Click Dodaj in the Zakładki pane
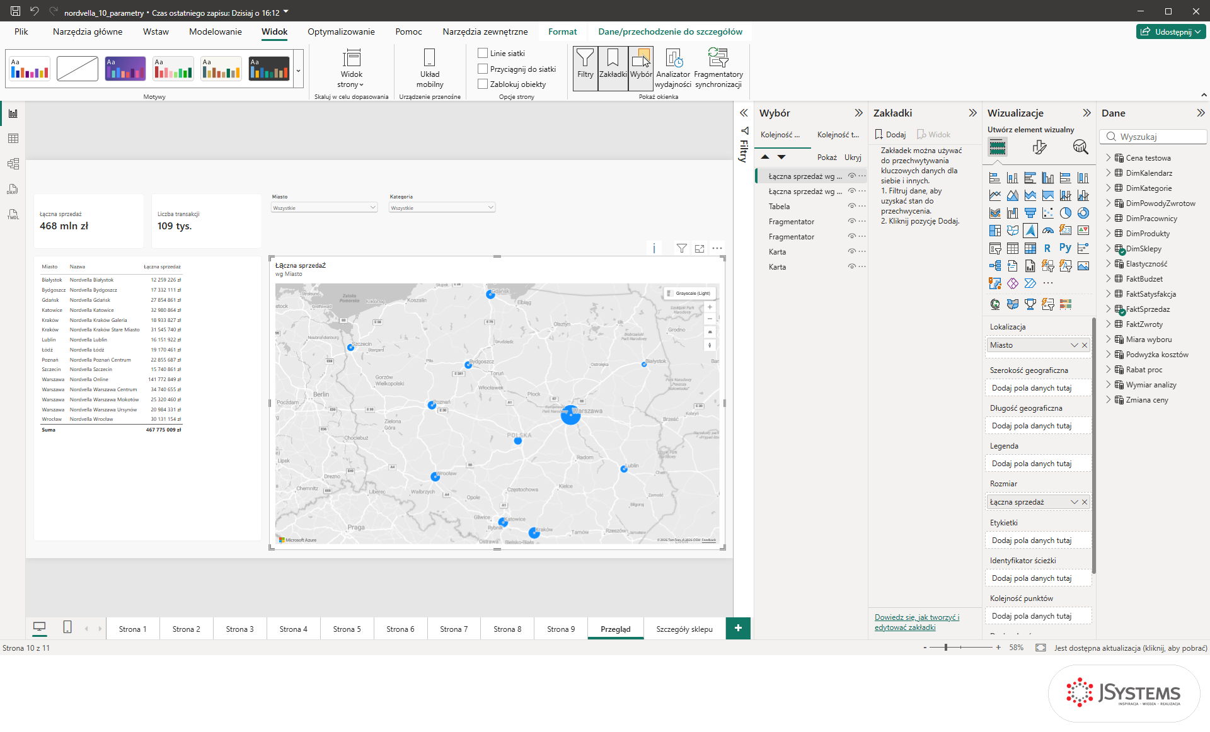Screen dimensions: 1210x732 pos(890,135)
